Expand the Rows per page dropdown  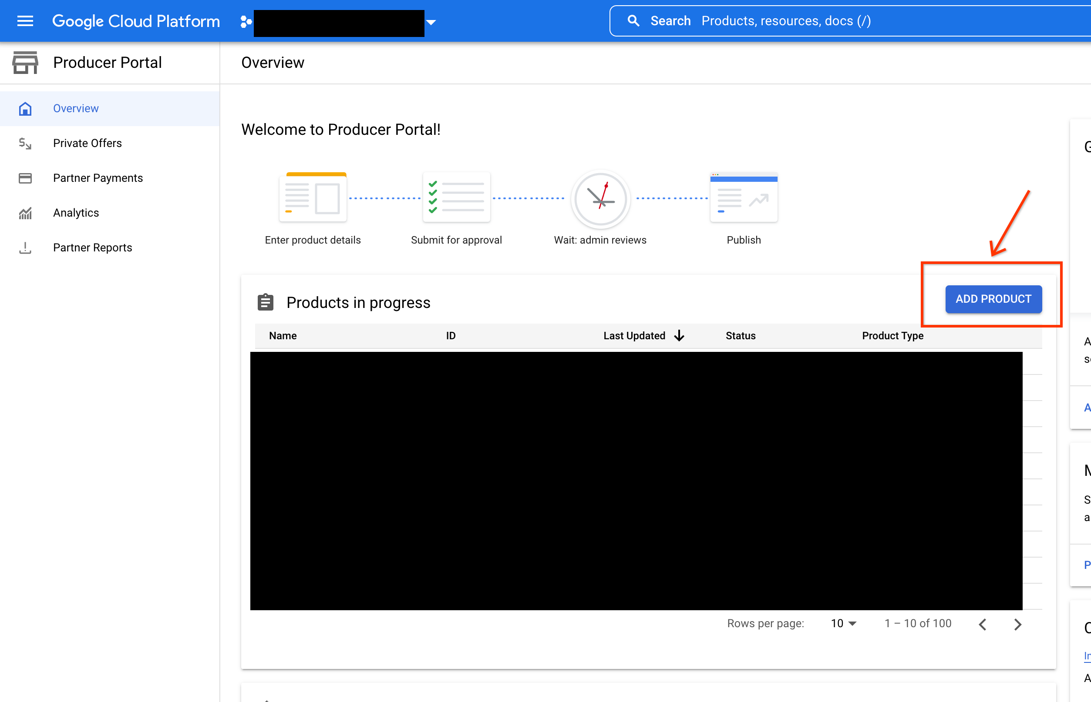[x=843, y=623]
